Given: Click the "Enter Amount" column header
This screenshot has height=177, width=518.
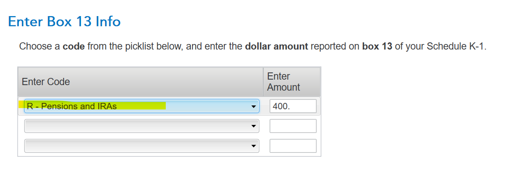Looking at the screenshot, I should pyautogui.click(x=283, y=82).
